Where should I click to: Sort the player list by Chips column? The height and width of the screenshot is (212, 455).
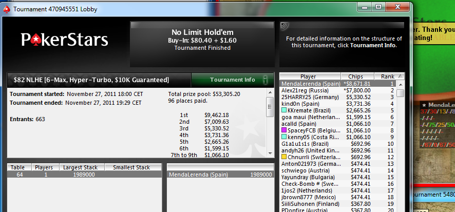click(x=357, y=76)
